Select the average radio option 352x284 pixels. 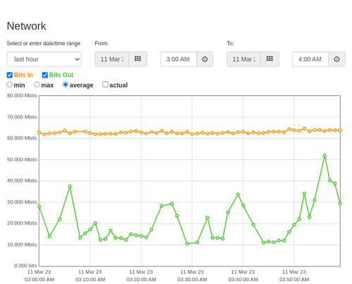65,85
